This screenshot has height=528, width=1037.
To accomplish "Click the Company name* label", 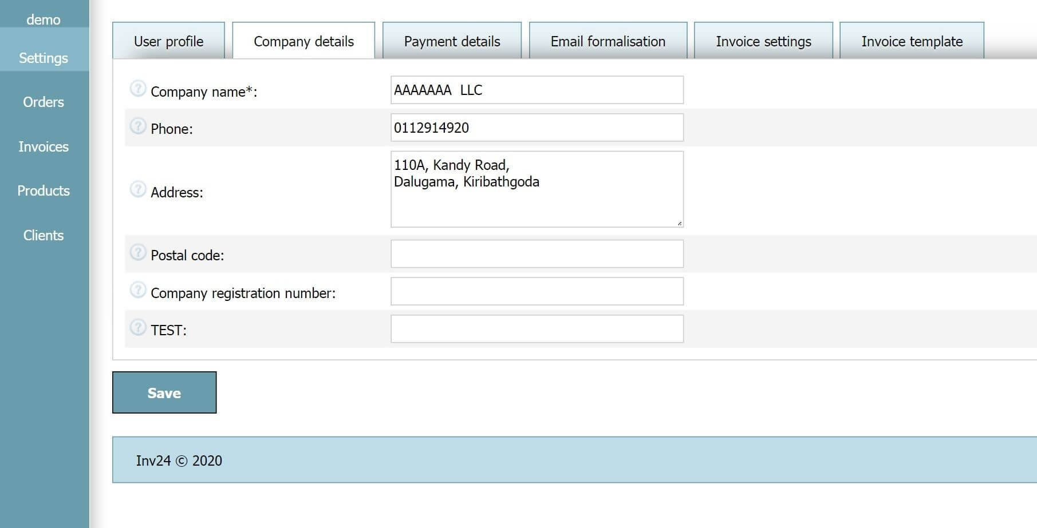I will click(204, 92).
